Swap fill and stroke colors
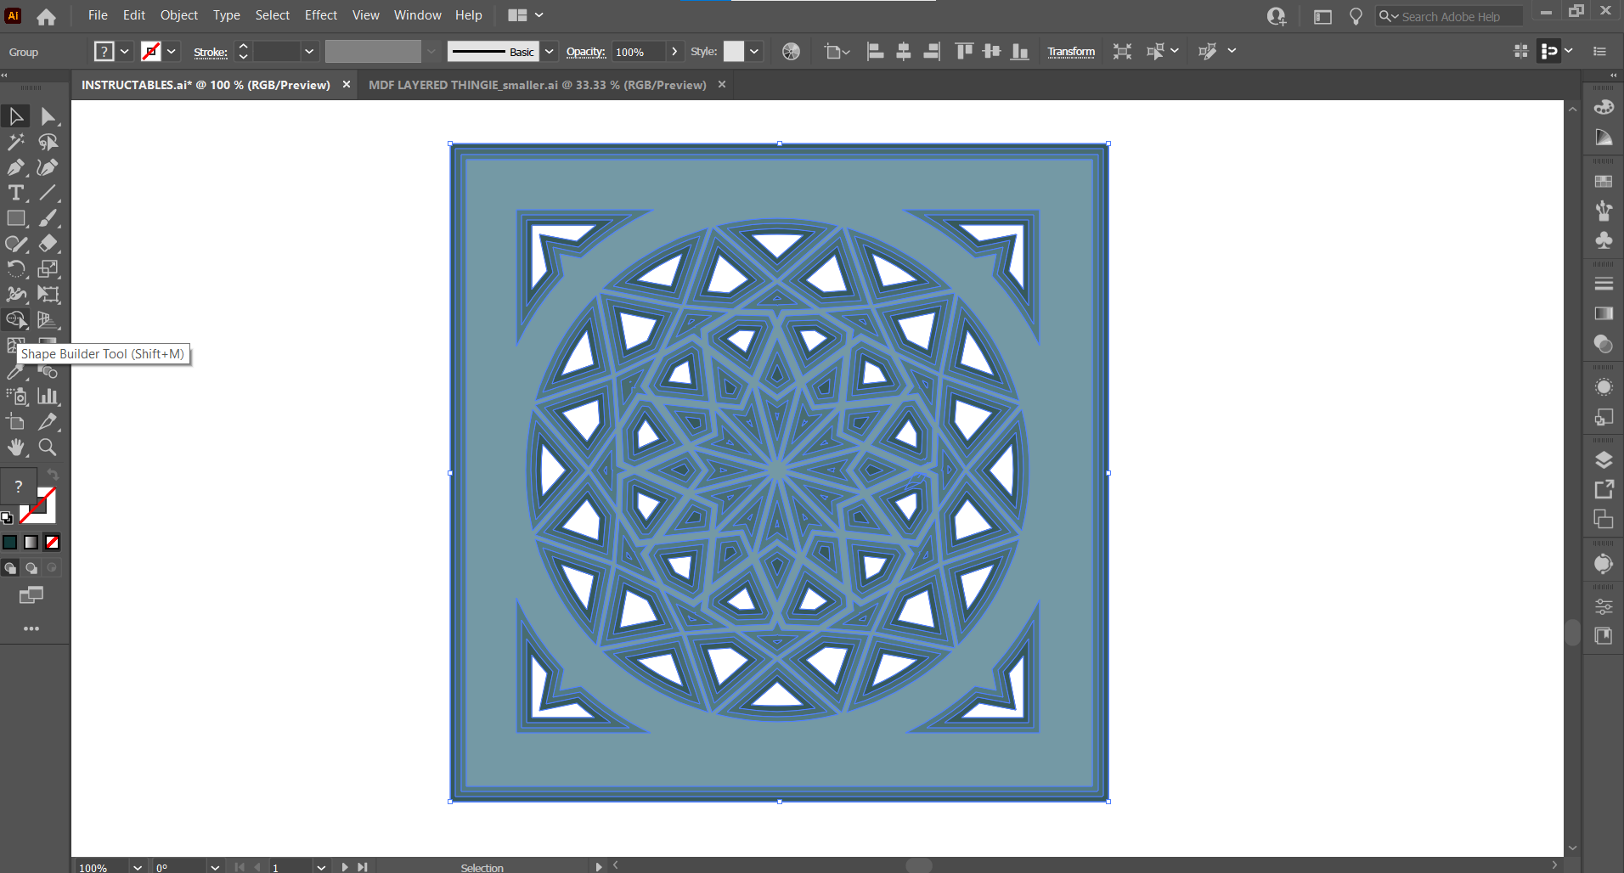1624x873 pixels. [53, 474]
